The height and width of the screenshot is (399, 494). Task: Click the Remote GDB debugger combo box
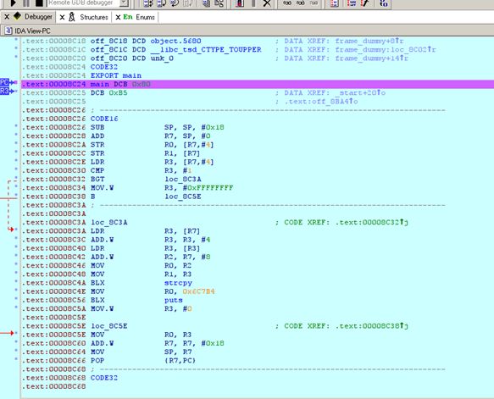click(87, 3)
